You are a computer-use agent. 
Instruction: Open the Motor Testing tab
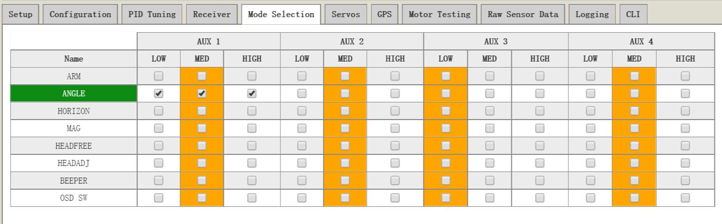coord(439,15)
